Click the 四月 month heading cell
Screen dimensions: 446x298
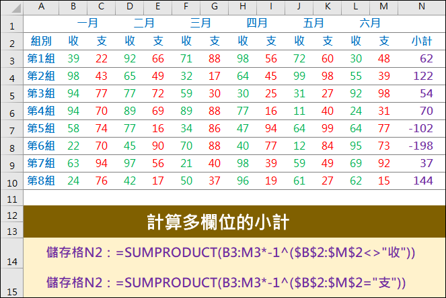pyautogui.click(x=257, y=23)
